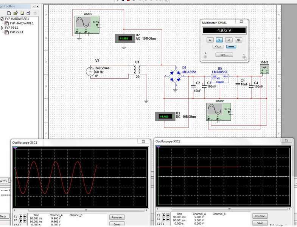
Task: Select FYP PS 1.1 schematic file in tree
Action: click(x=16, y=32)
